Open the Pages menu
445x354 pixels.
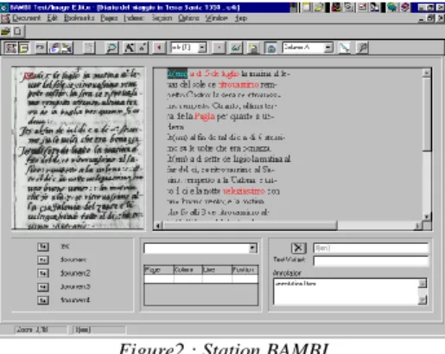pos(109,18)
